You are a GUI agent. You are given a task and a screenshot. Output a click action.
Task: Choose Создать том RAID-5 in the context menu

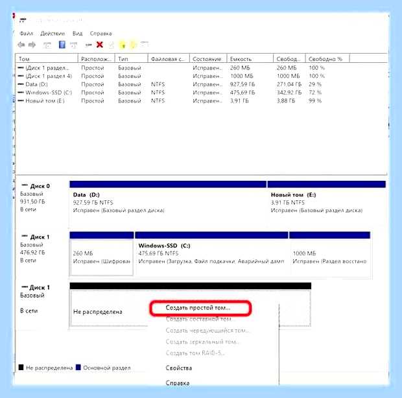(x=195, y=353)
